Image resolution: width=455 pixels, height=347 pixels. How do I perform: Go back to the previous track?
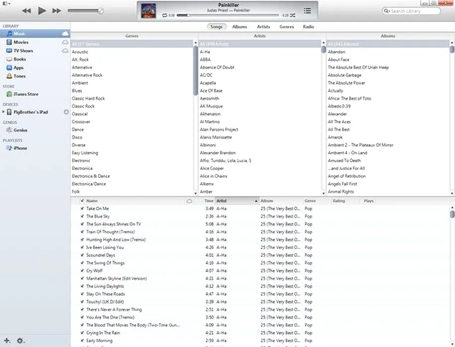click(26, 10)
